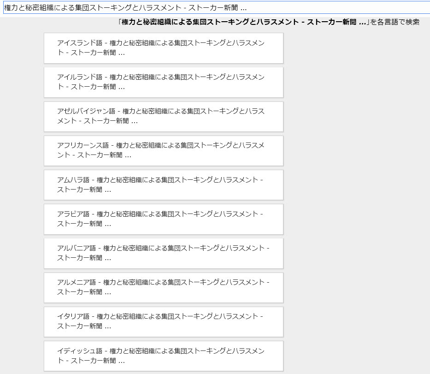Open the アイルランド語 search card
This screenshot has width=430, height=374.
(x=164, y=83)
